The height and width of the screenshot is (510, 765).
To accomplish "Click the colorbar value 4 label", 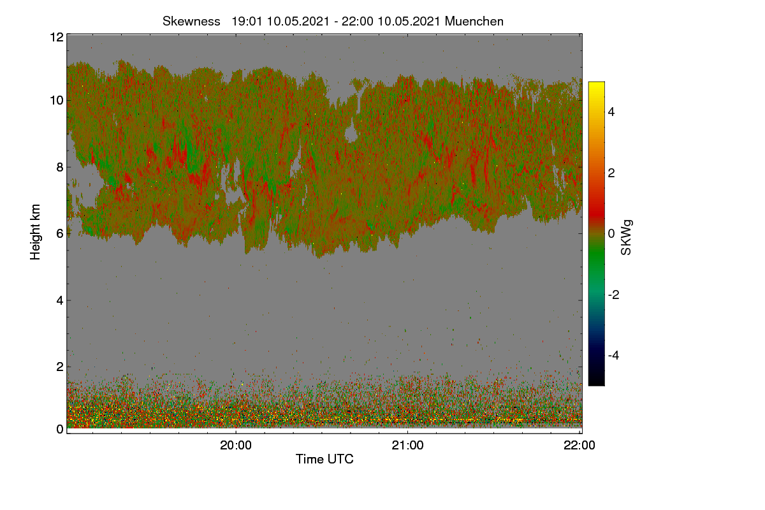I will 611,112.
